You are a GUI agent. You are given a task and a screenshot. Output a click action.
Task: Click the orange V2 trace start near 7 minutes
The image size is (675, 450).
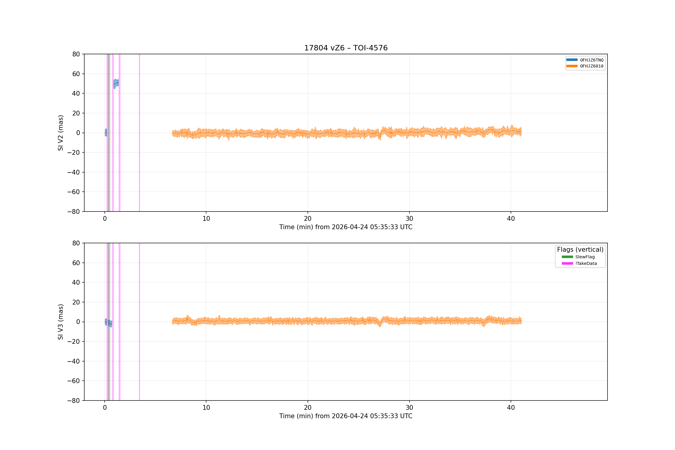click(173, 133)
